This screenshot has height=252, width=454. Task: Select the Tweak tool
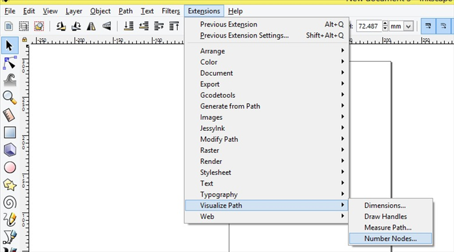(10, 80)
